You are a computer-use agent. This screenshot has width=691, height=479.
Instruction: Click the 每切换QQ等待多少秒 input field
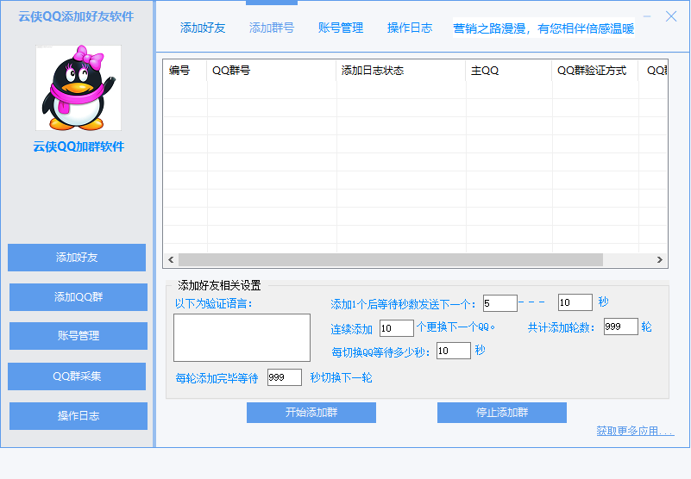(x=454, y=351)
